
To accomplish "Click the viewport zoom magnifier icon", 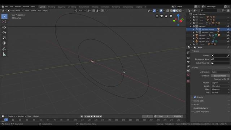I will pyautogui.click(x=171, y=16).
